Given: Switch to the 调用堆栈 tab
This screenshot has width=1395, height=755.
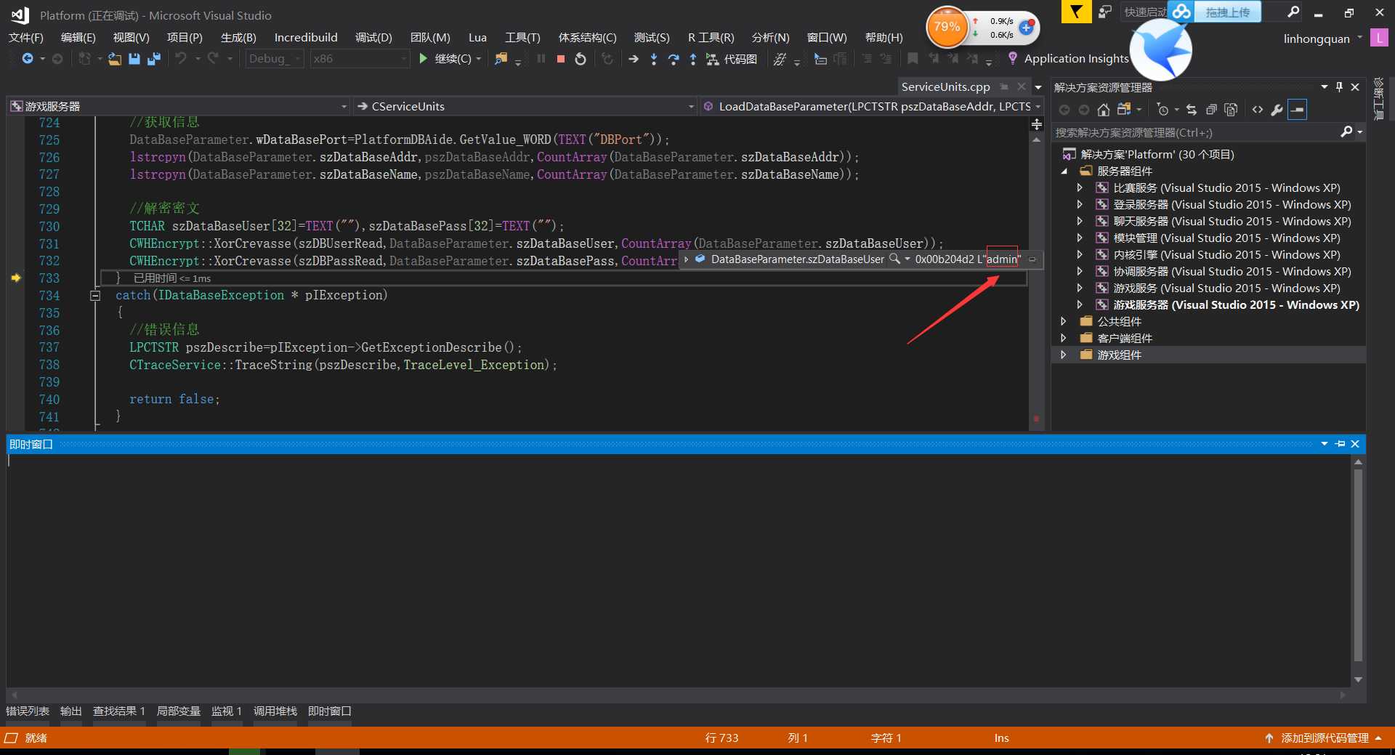Looking at the screenshot, I should [x=275, y=711].
